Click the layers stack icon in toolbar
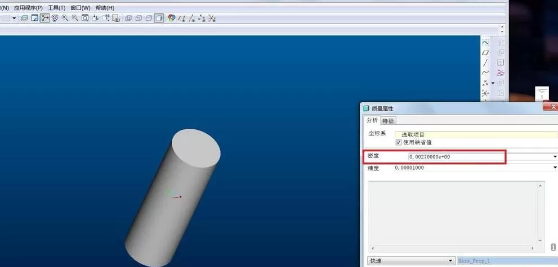This screenshot has width=558, height=267. [25, 18]
